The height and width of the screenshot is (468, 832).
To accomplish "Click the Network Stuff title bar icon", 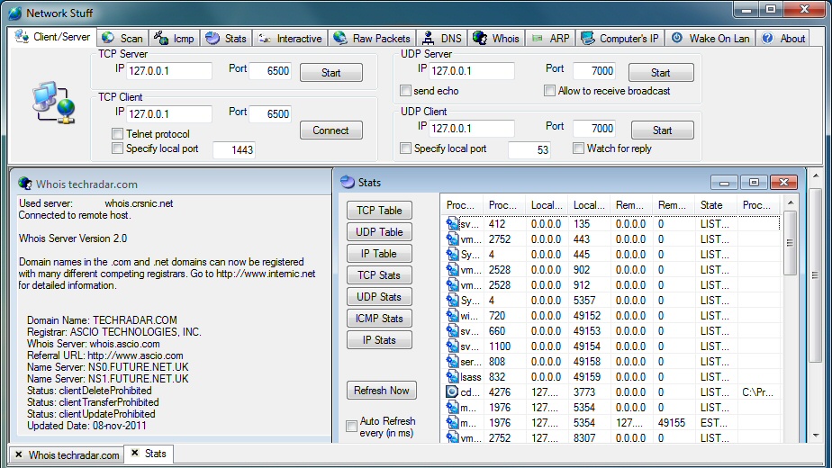I will tap(15, 13).
